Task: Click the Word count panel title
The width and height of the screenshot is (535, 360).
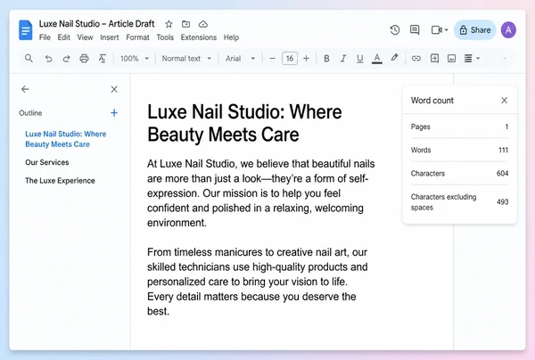Action: (432, 101)
